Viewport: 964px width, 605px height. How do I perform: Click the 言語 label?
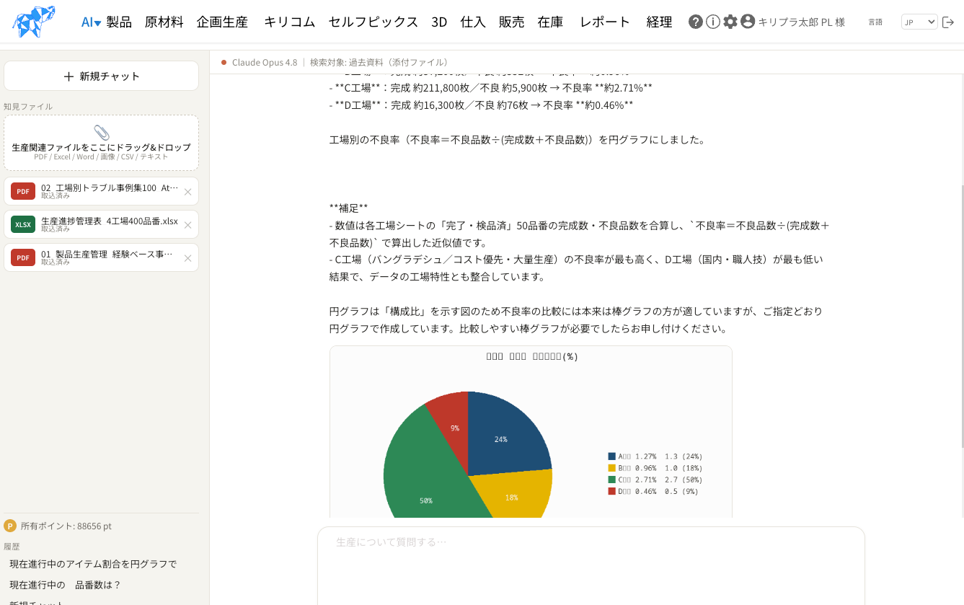pyautogui.click(x=875, y=22)
